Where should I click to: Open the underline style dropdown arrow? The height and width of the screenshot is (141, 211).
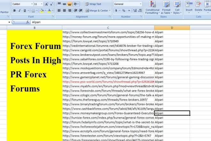pos(28,11)
